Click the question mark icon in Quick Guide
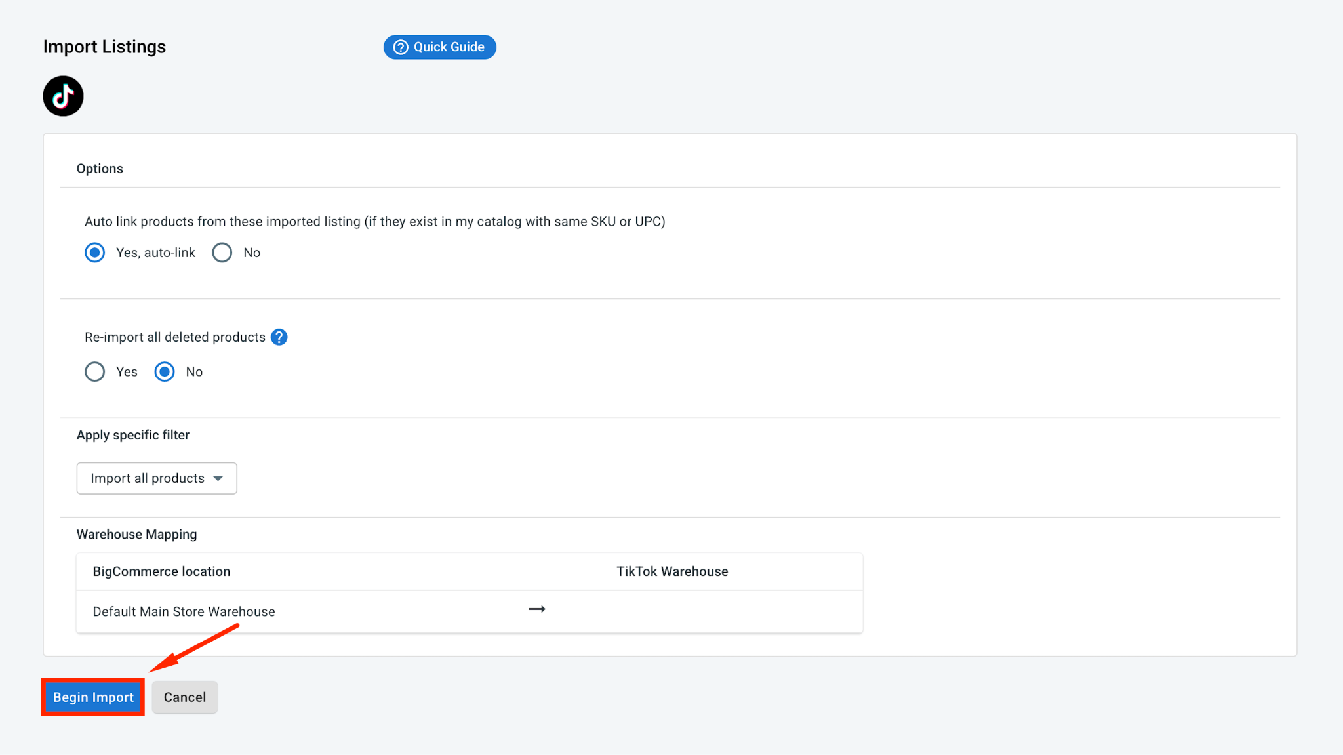This screenshot has width=1343, height=755. 401,47
